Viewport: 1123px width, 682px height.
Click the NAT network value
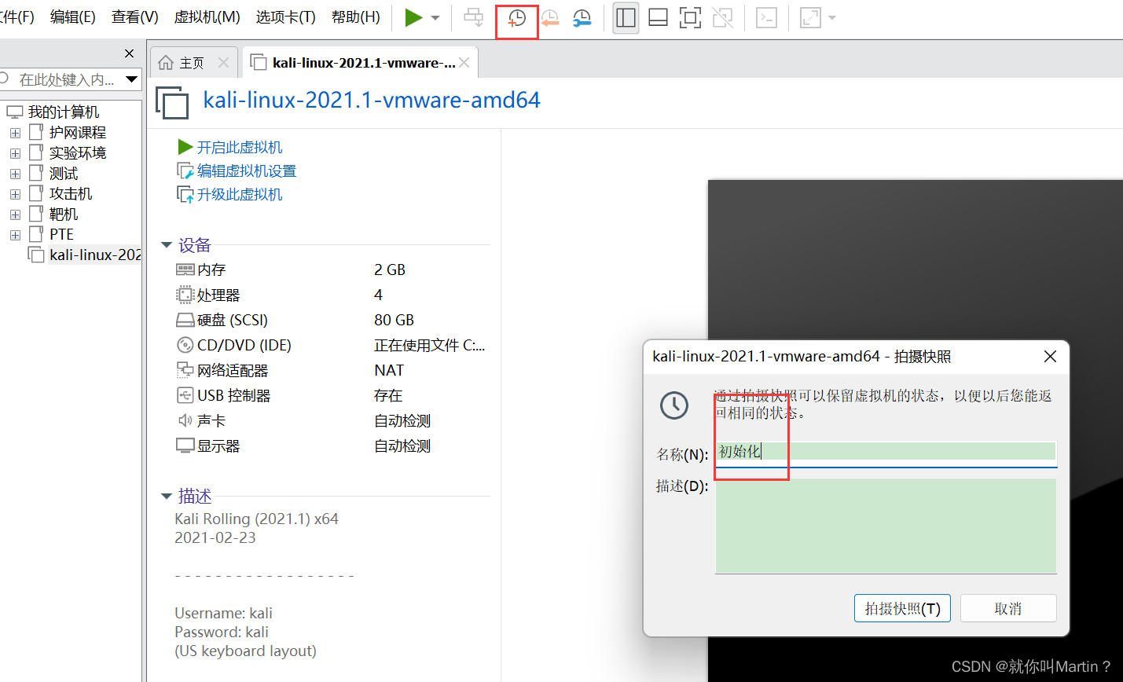tap(389, 370)
